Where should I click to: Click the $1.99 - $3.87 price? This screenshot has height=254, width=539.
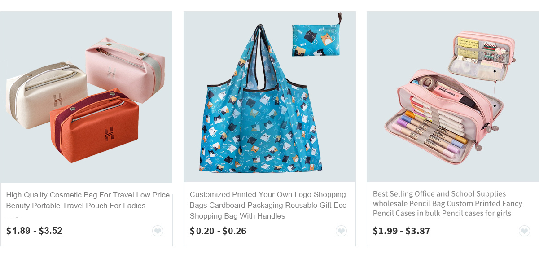point(401,231)
